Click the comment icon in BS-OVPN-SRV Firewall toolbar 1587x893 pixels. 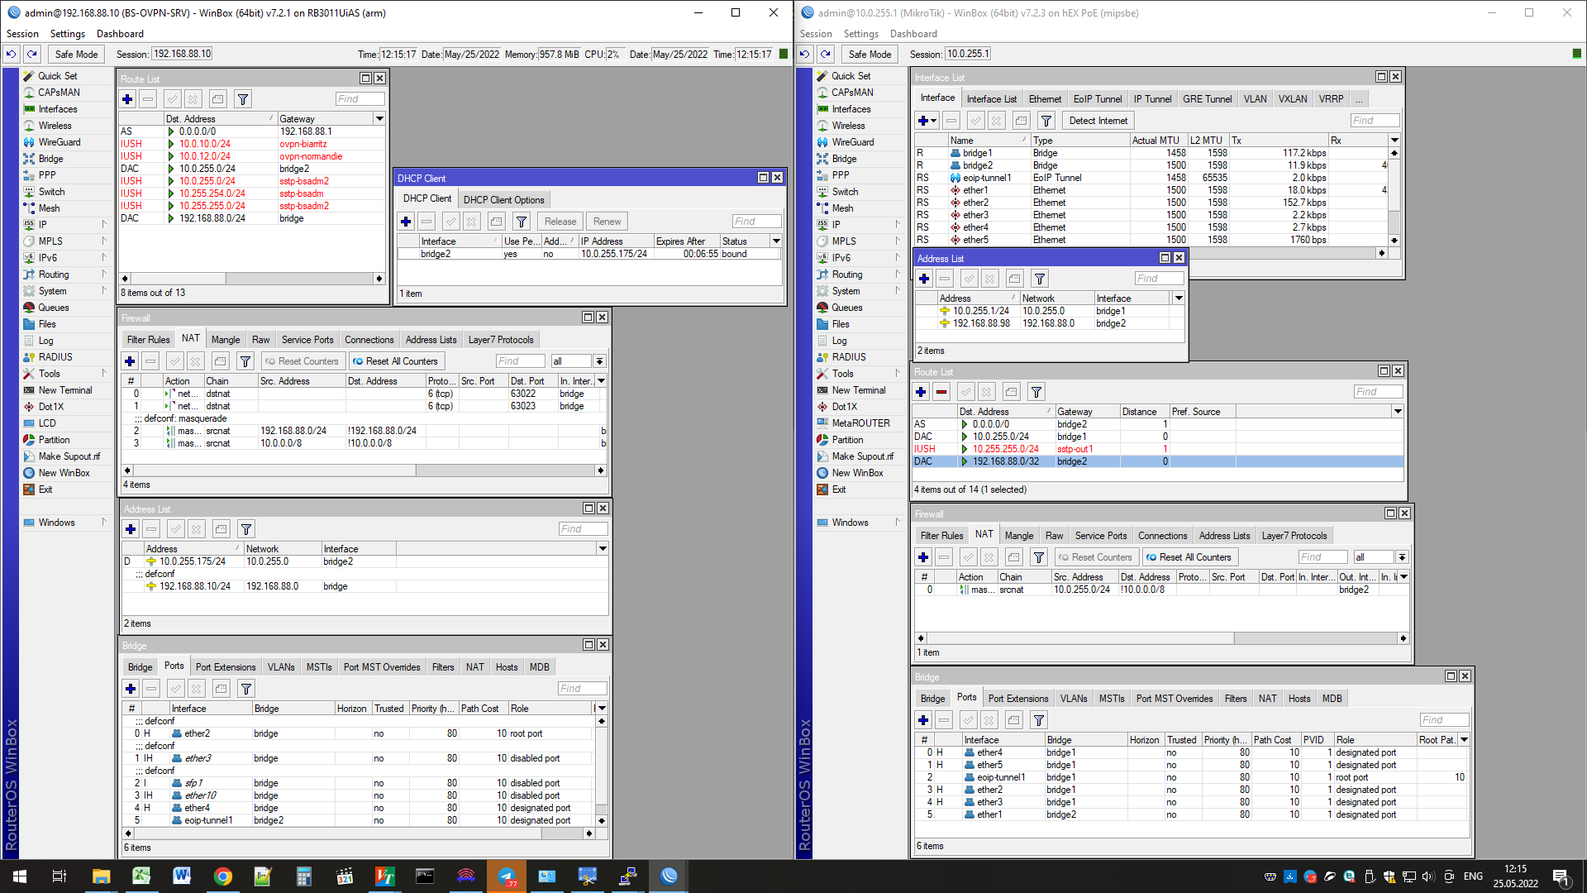pos(220,361)
